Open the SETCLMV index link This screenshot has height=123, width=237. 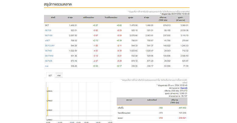click(x=50, y=46)
